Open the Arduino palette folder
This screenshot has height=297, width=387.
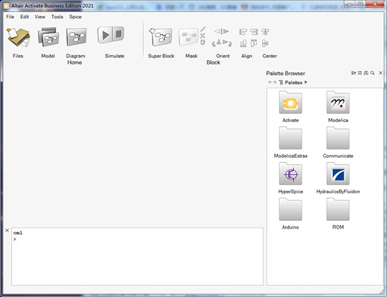coord(290,209)
